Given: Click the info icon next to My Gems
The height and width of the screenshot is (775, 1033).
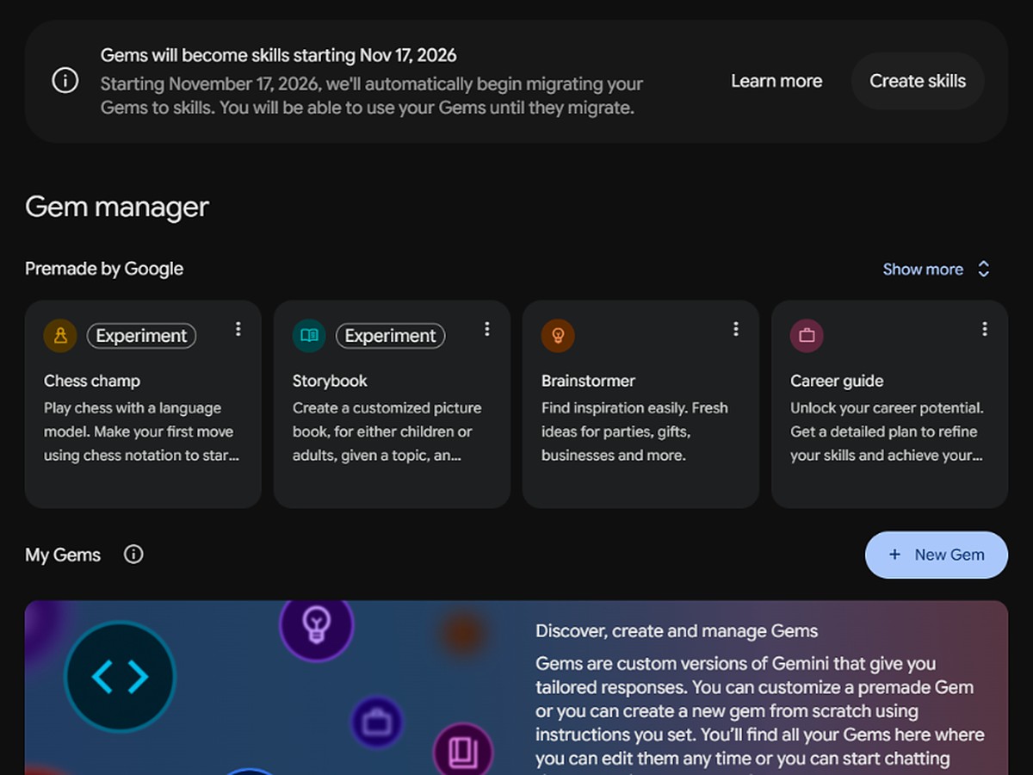Looking at the screenshot, I should [x=133, y=555].
